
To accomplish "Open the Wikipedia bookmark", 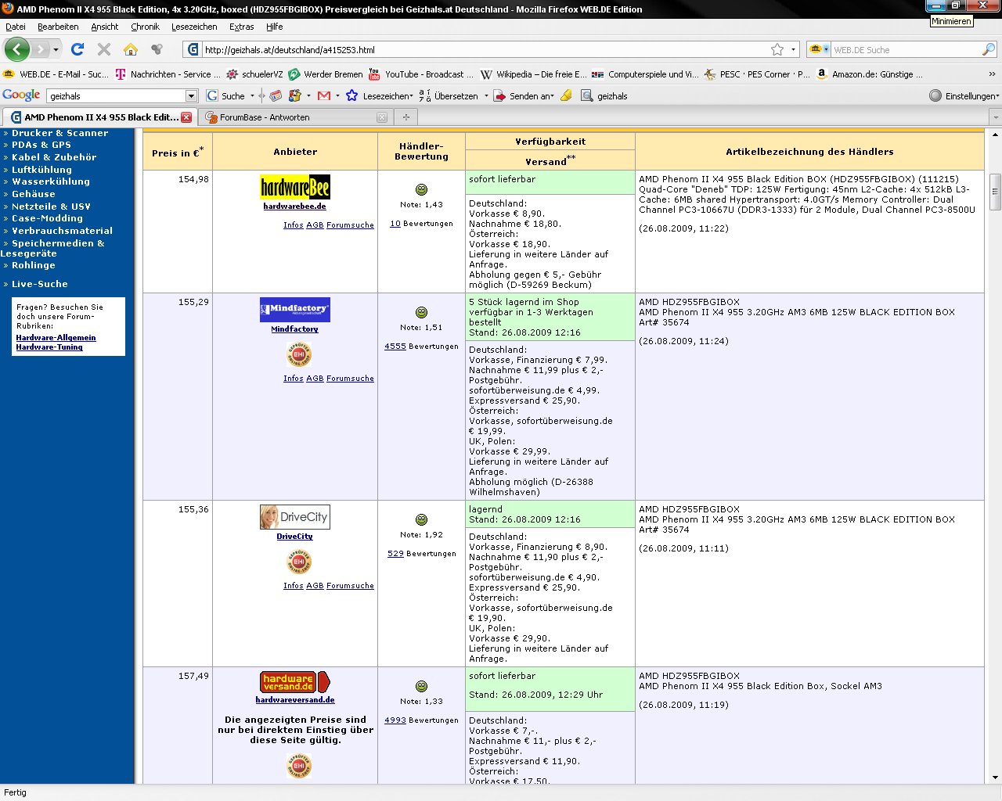I will [533, 74].
